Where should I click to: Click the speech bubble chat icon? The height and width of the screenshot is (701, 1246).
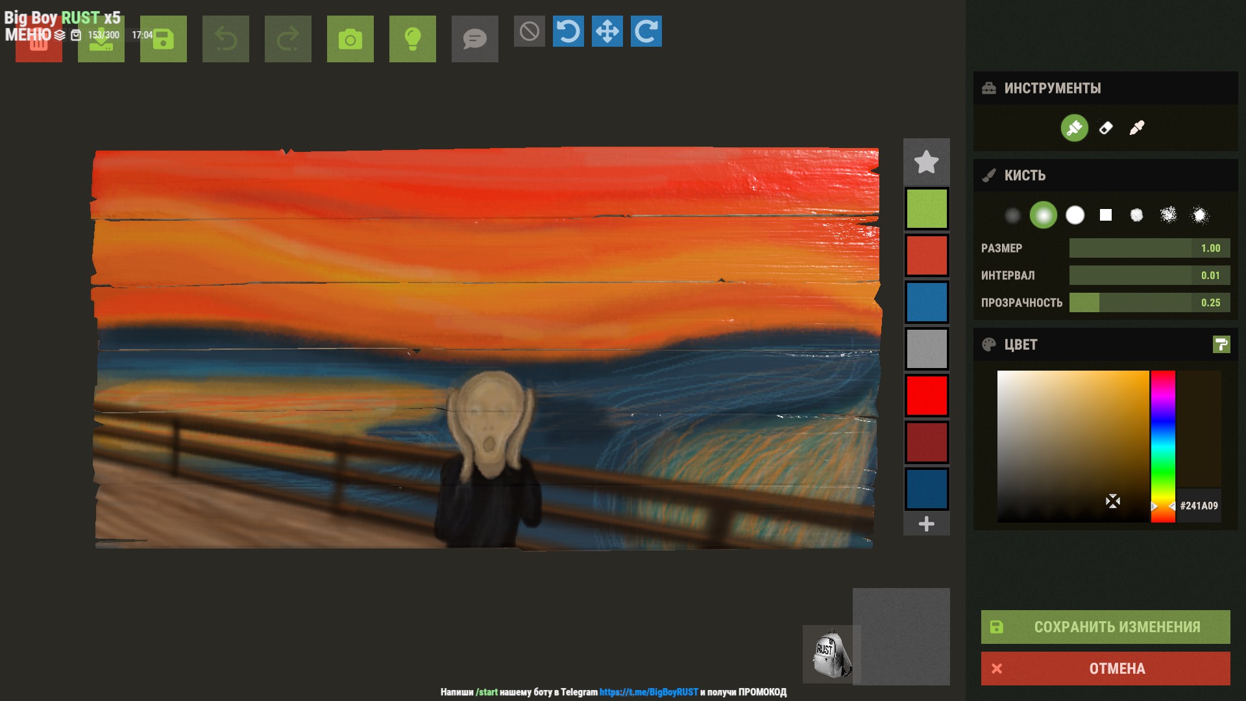474,40
